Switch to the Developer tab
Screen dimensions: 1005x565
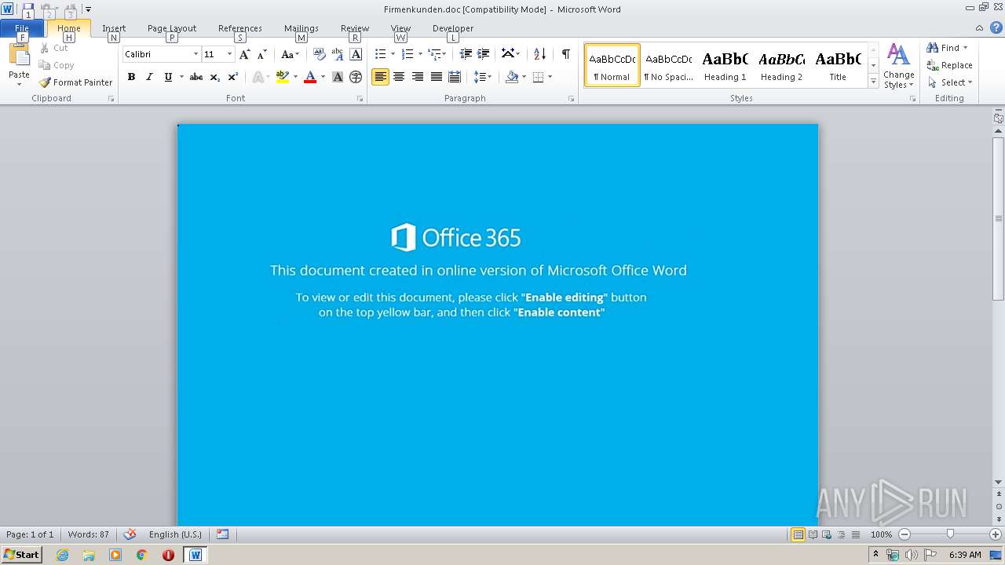453,28
